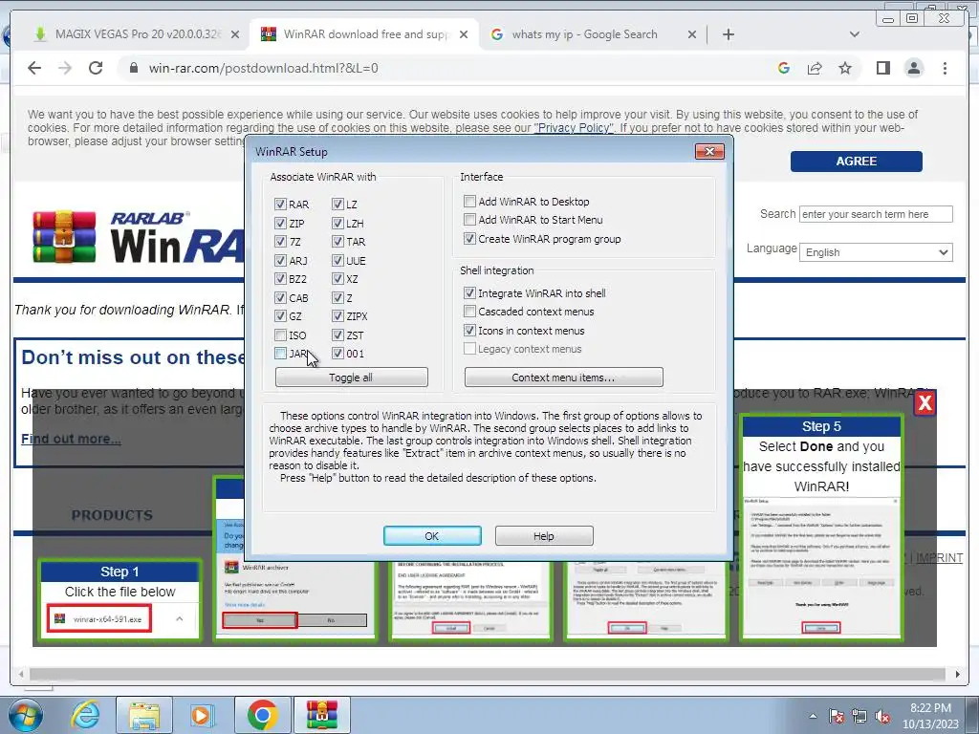Screen dimensions: 979x734
Task: Open Context menu items button
Action: (563, 377)
